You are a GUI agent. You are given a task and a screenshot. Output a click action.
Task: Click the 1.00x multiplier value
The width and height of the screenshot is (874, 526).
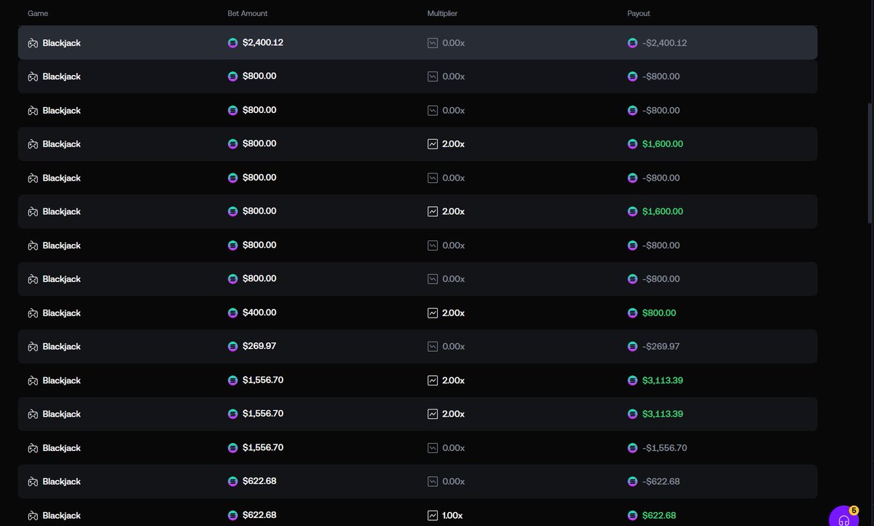(453, 516)
